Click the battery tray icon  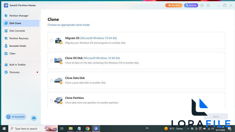coord(204,129)
